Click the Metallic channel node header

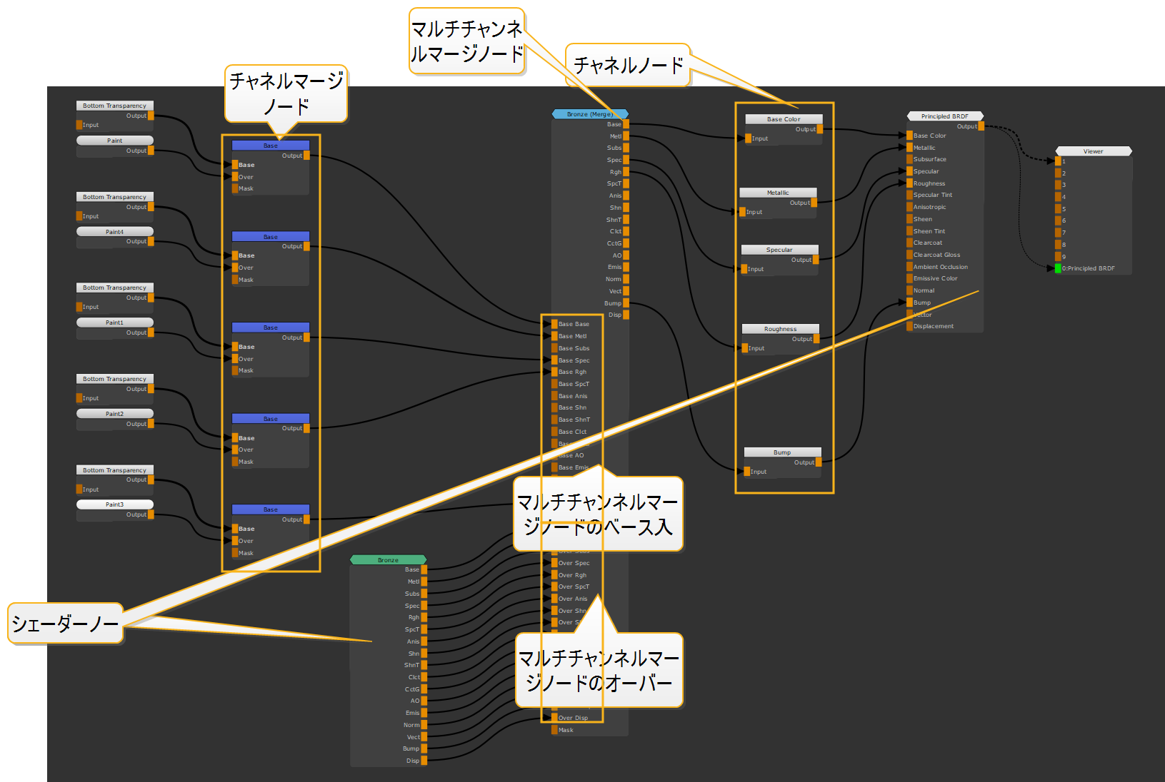(778, 193)
